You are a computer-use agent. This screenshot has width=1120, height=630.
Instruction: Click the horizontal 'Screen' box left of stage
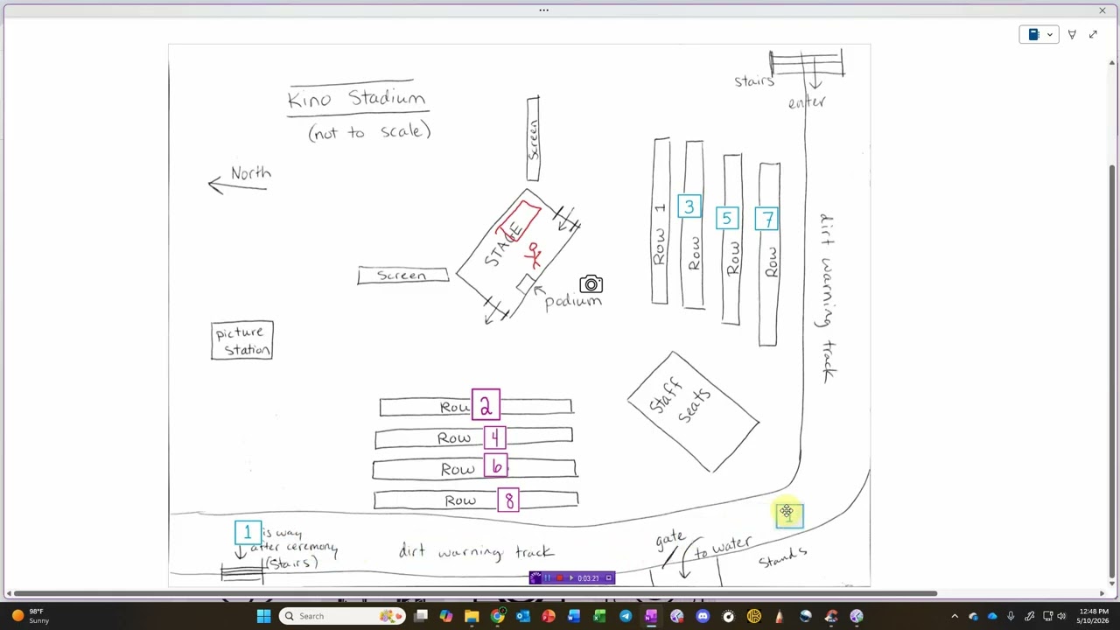tap(402, 276)
